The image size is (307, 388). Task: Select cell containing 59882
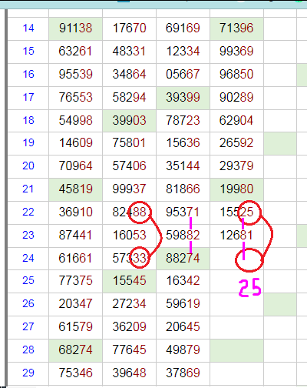183,236
